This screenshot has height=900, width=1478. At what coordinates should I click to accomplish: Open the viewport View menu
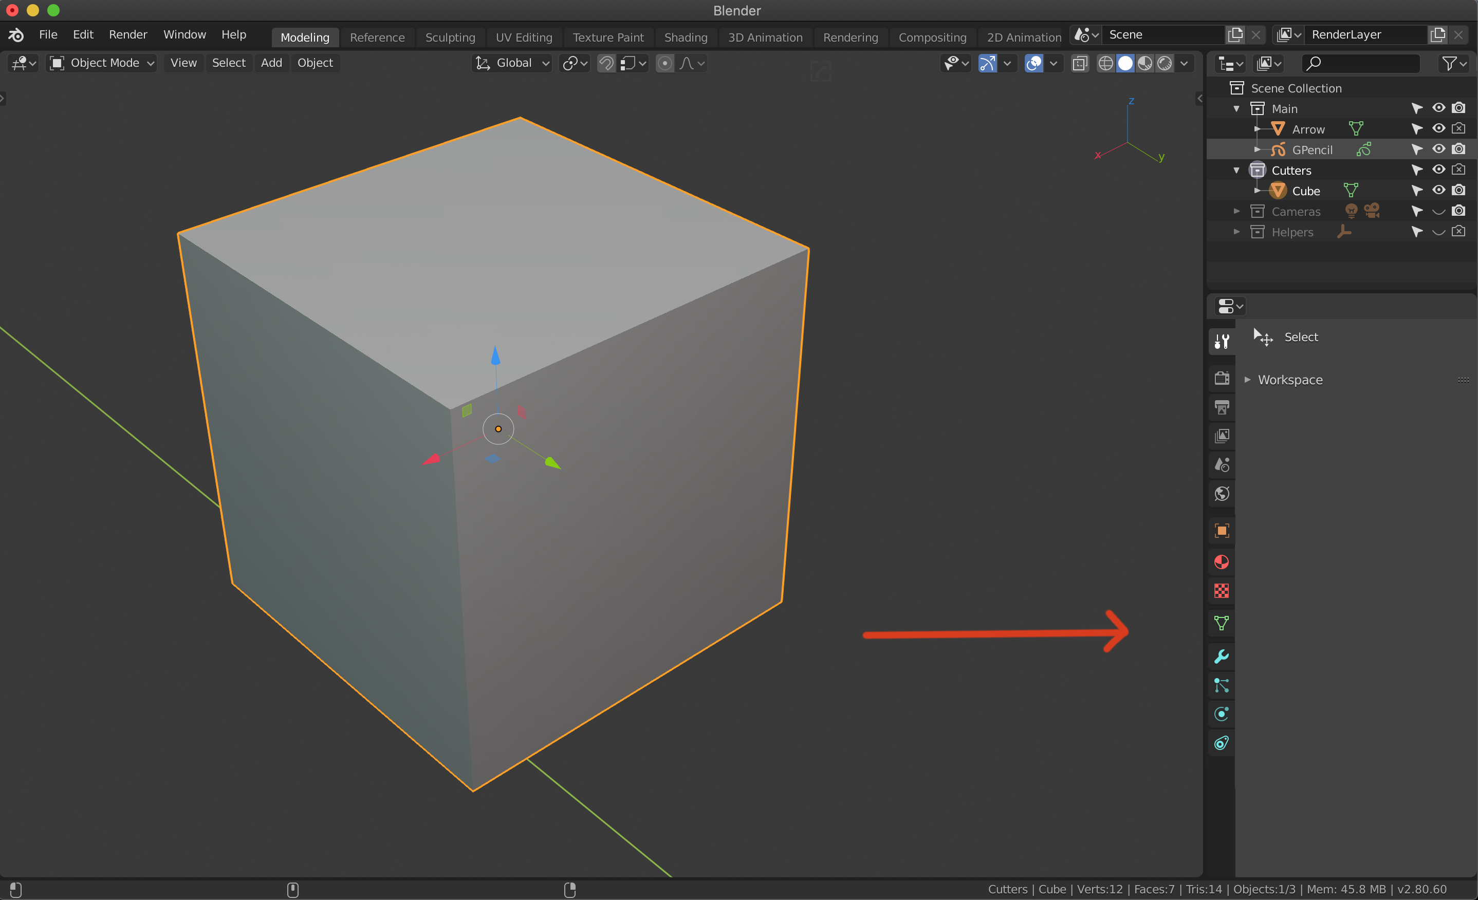pyautogui.click(x=183, y=63)
